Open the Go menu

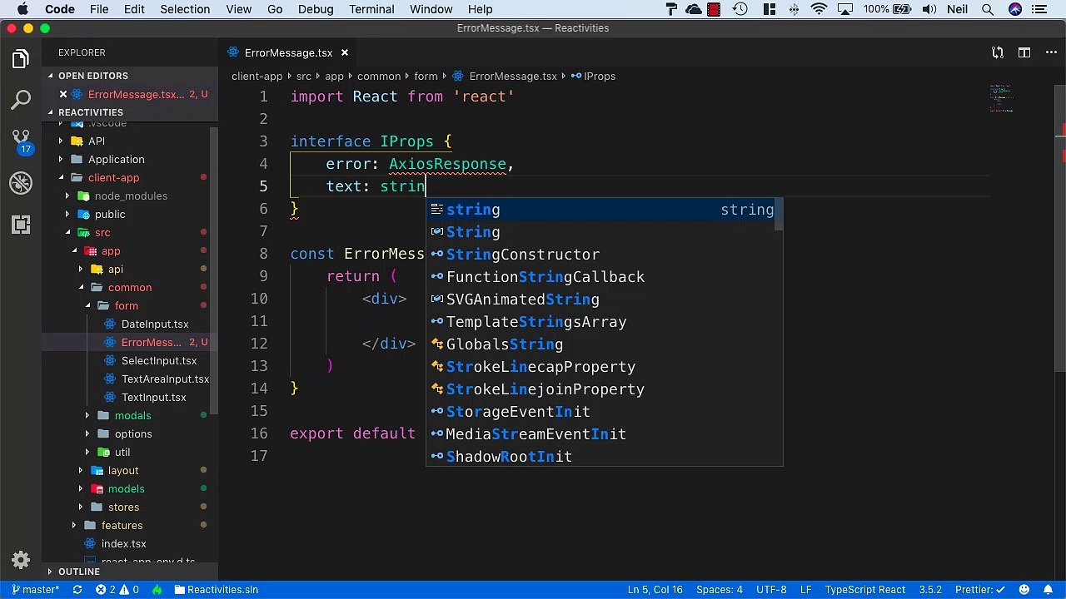point(275,9)
